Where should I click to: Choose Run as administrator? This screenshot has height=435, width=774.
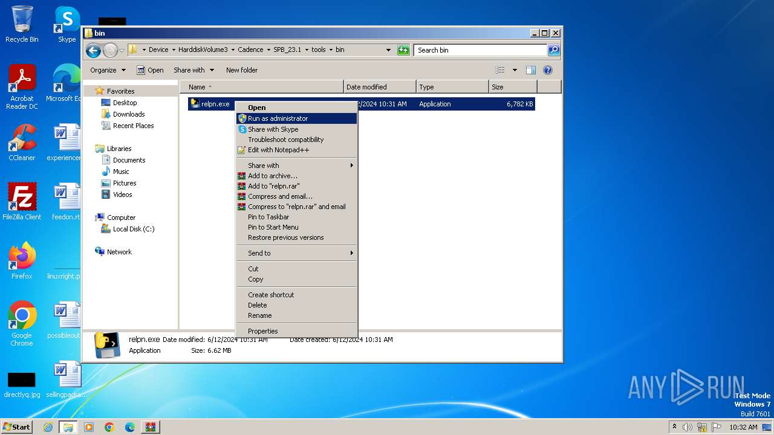tap(296, 118)
